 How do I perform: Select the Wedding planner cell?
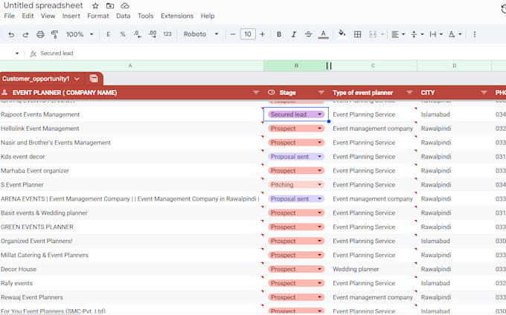click(x=373, y=269)
